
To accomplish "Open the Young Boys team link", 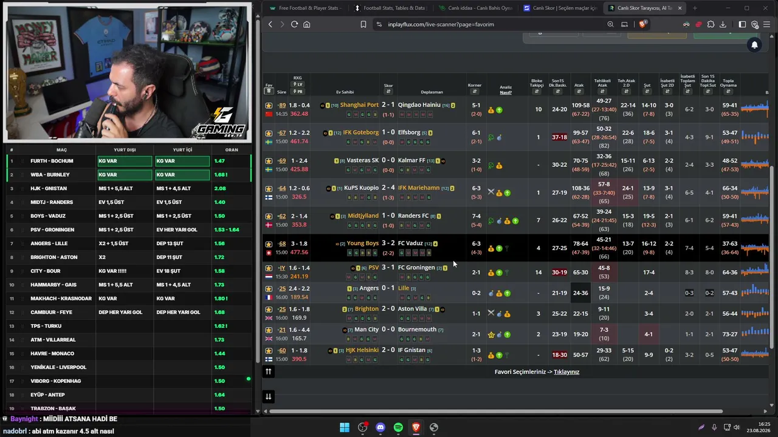I will tap(363, 243).
